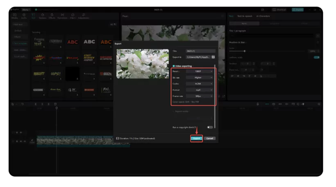Switch to the AI Characters tab
This screenshot has height=187, width=336.
263,16
